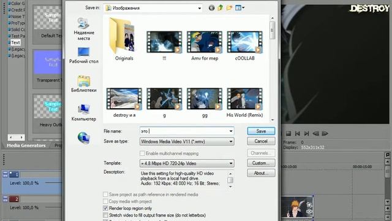Open the File name dropdown arrow
392x221 pixels.
[x=231, y=131]
